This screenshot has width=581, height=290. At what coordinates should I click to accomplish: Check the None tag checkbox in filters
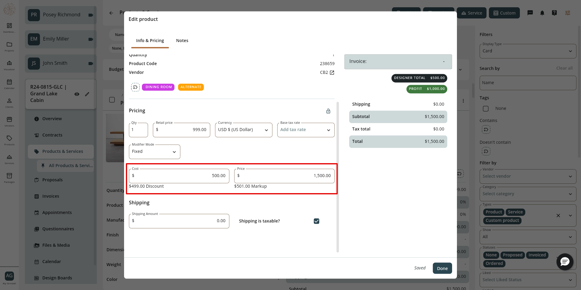486,109
